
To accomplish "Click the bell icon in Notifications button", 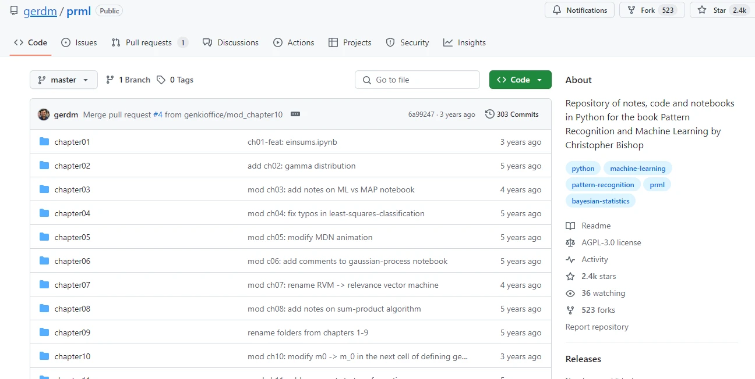I will tap(557, 10).
